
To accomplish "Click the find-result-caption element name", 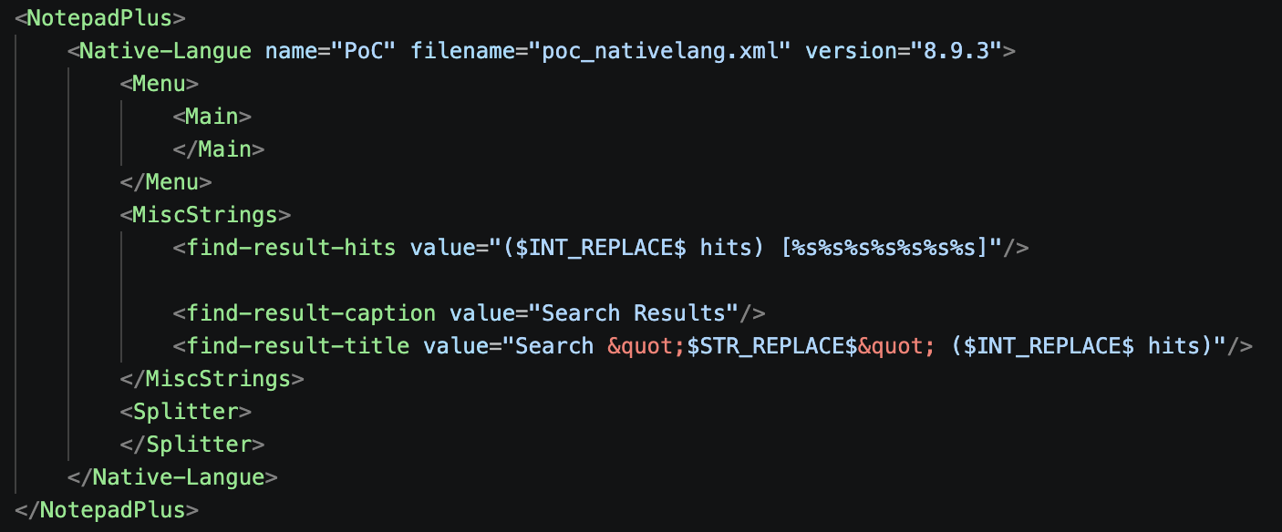I will (311, 312).
